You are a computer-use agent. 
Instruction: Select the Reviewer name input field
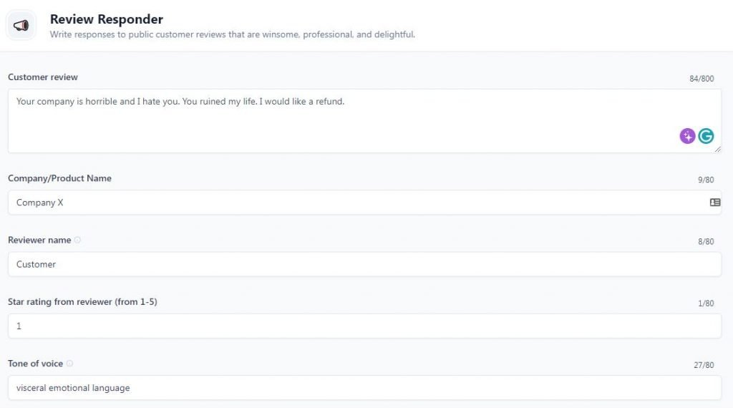(364, 264)
